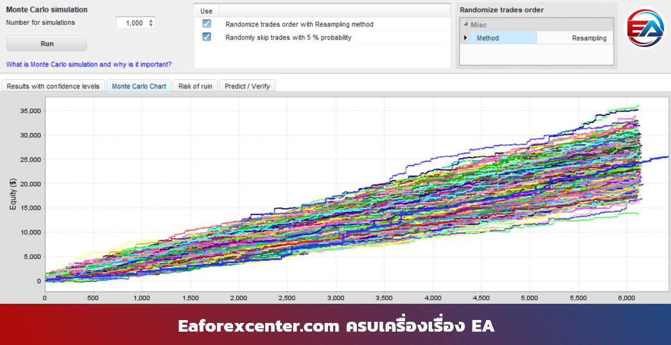
Task: Collapse the Misc section triangle
Action: 465,25
